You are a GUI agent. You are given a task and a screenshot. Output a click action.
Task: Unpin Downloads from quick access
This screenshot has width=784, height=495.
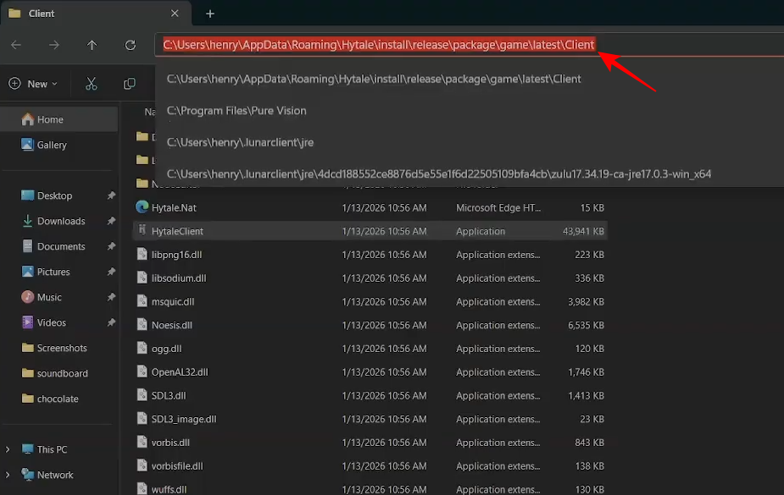click(x=111, y=221)
